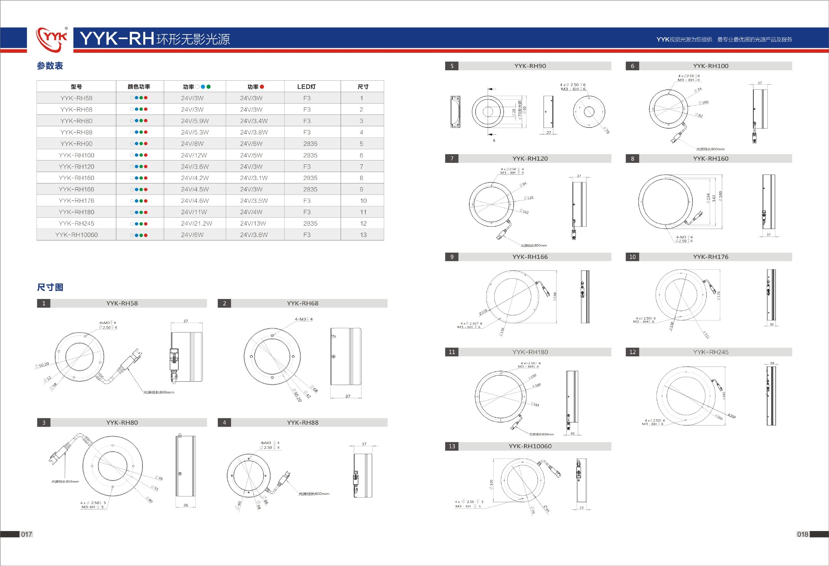
Task: Click the YYK-RH180 drawing title bar
Action: [x=535, y=352]
